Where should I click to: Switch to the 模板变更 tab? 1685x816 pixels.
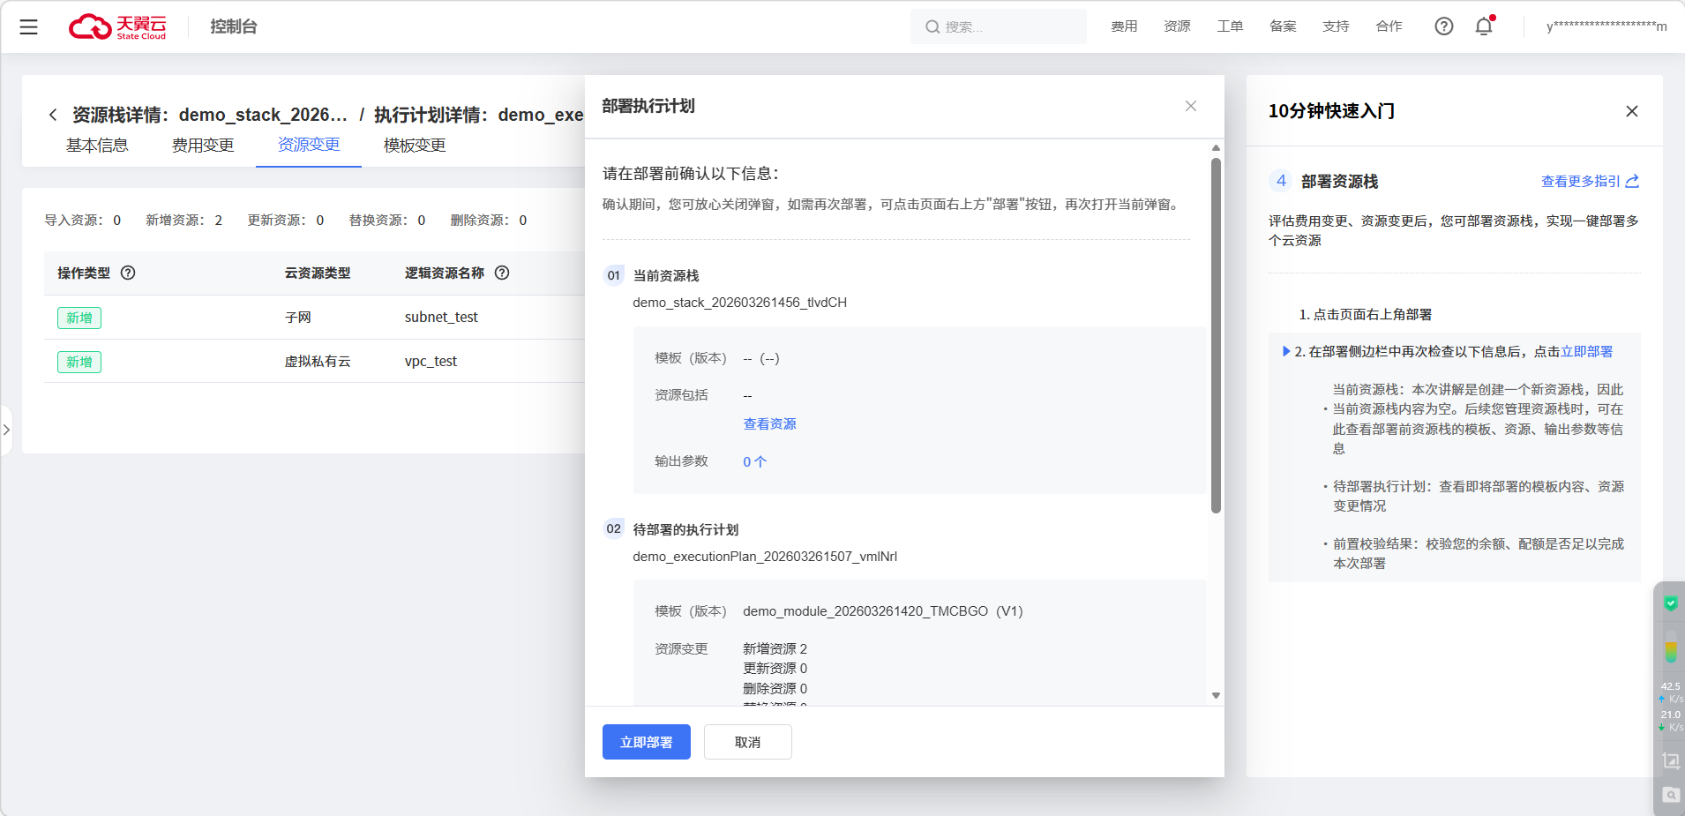click(x=415, y=146)
